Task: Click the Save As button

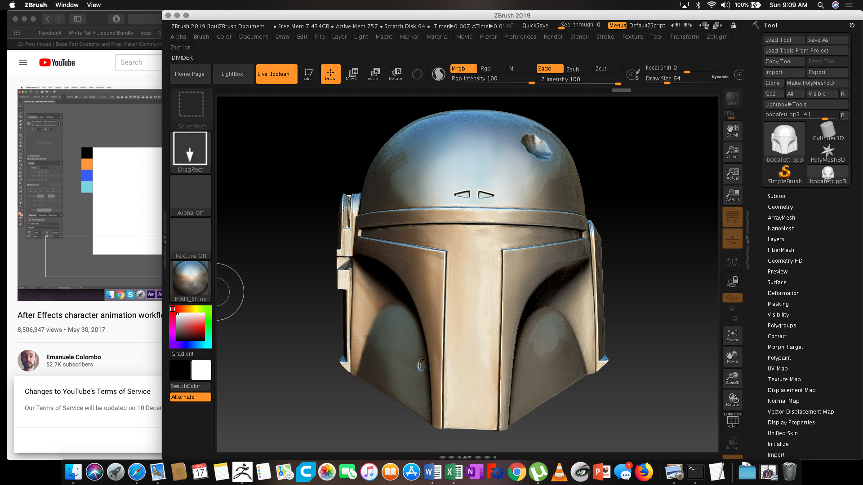Action: tap(827, 40)
